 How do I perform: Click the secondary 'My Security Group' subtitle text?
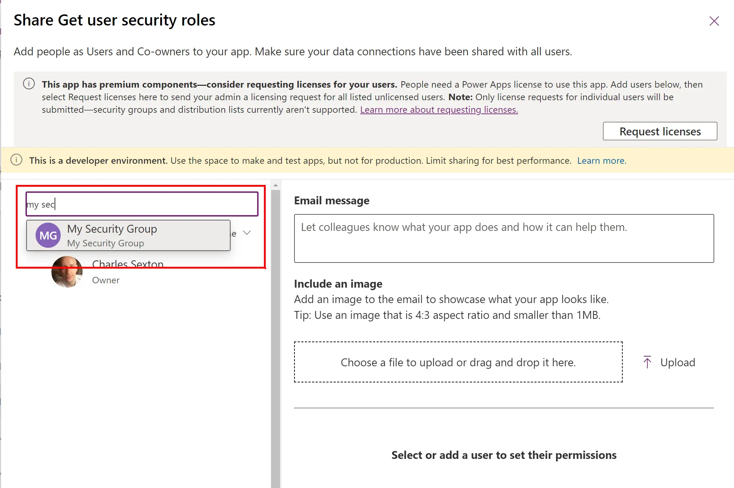[x=106, y=243]
